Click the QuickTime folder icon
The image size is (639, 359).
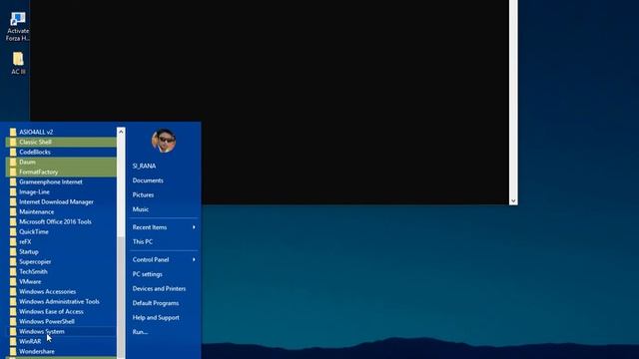13,231
